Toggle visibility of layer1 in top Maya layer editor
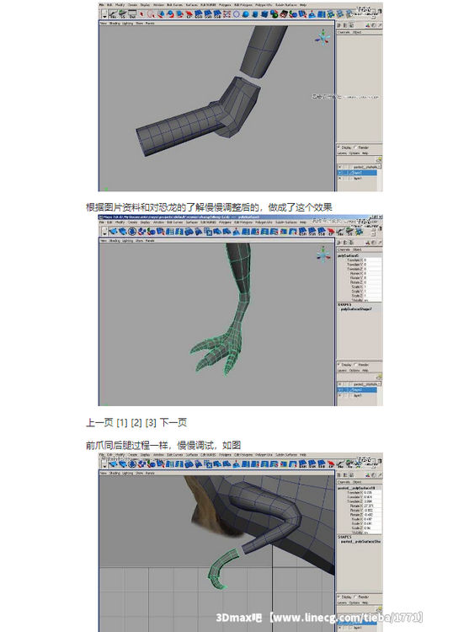The width and height of the screenshot is (453, 632). pos(340,178)
